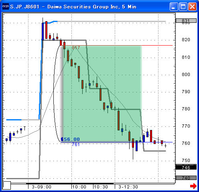Click the 10:30 time axis label
The height and width of the screenshot is (192, 199).
101,187
